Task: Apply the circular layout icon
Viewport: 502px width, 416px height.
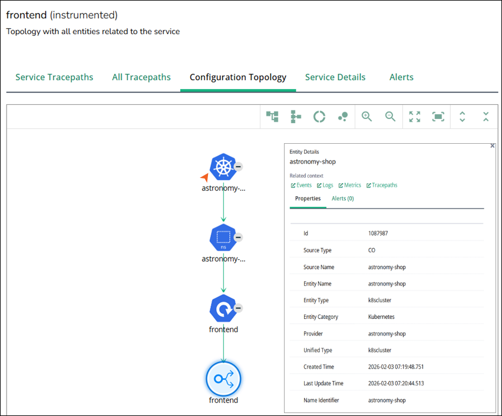Action: click(319, 117)
